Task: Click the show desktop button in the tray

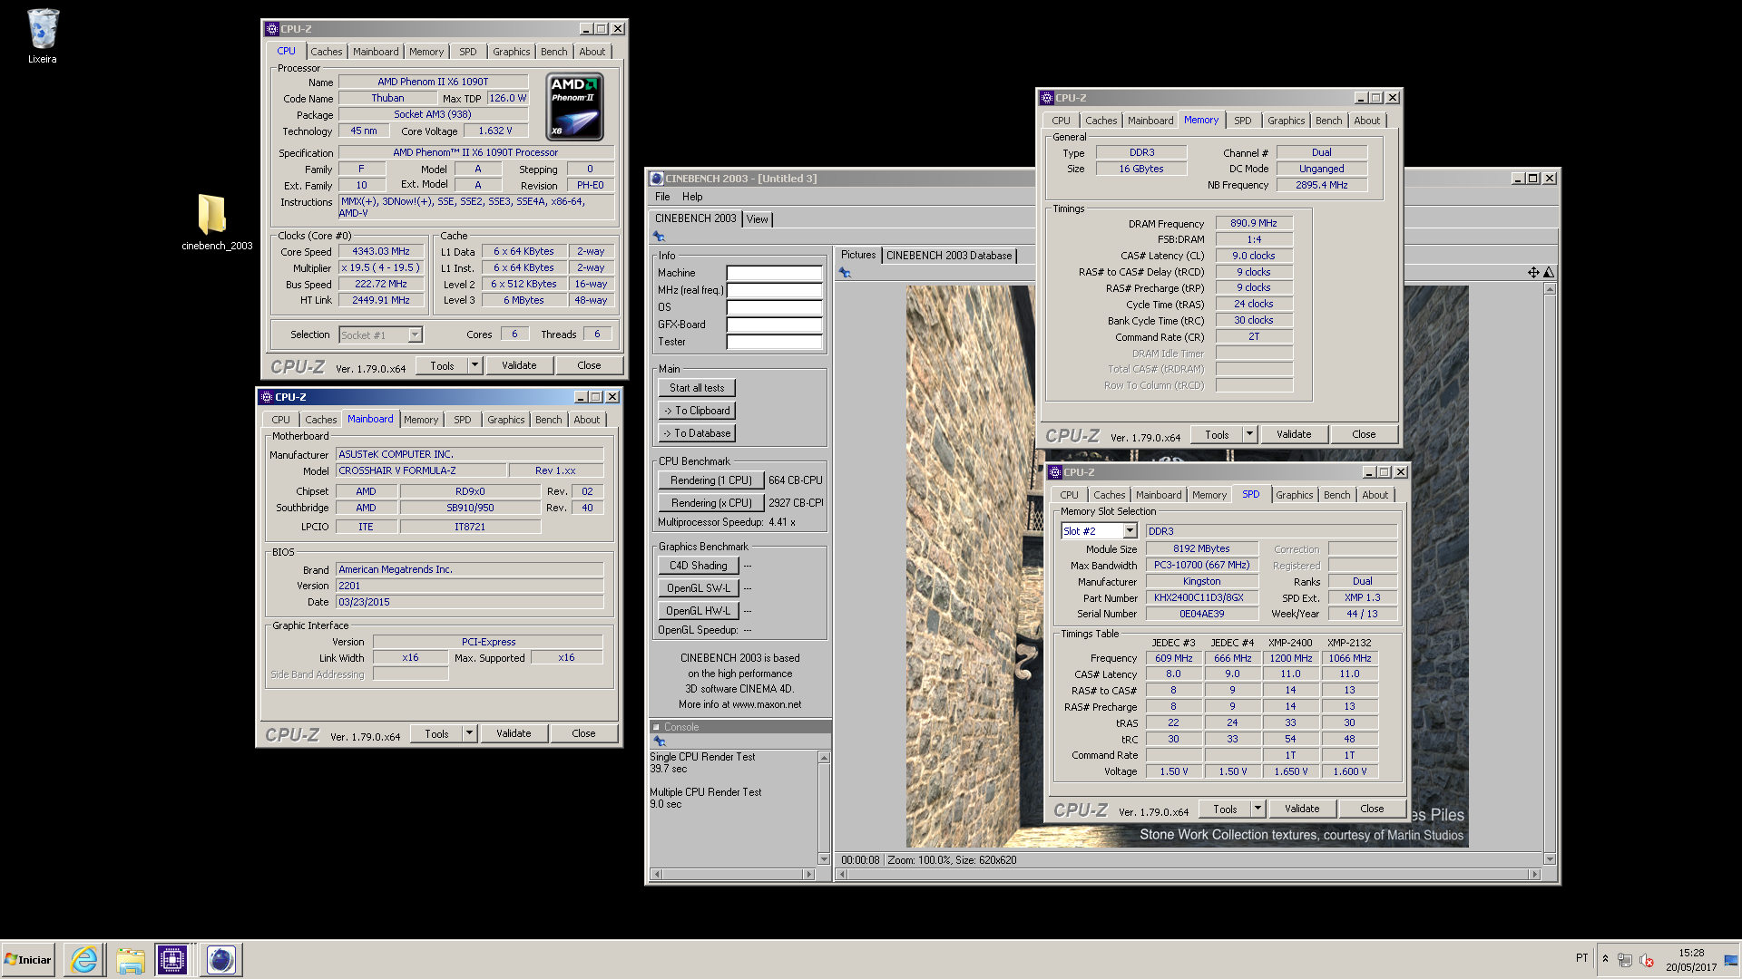Action: tap(1731, 960)
